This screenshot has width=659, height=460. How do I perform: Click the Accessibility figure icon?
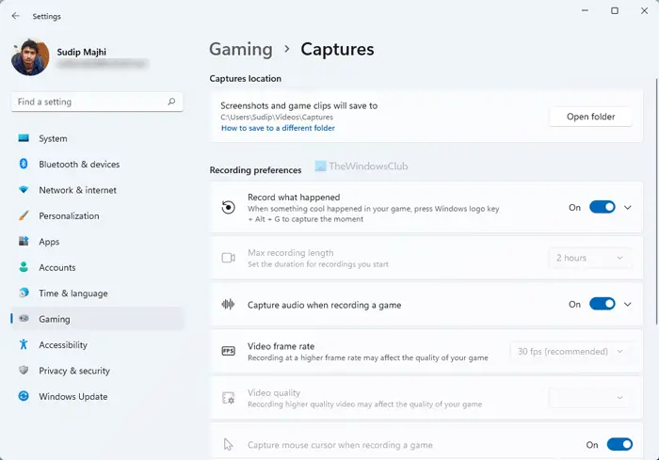pos(24,344)
